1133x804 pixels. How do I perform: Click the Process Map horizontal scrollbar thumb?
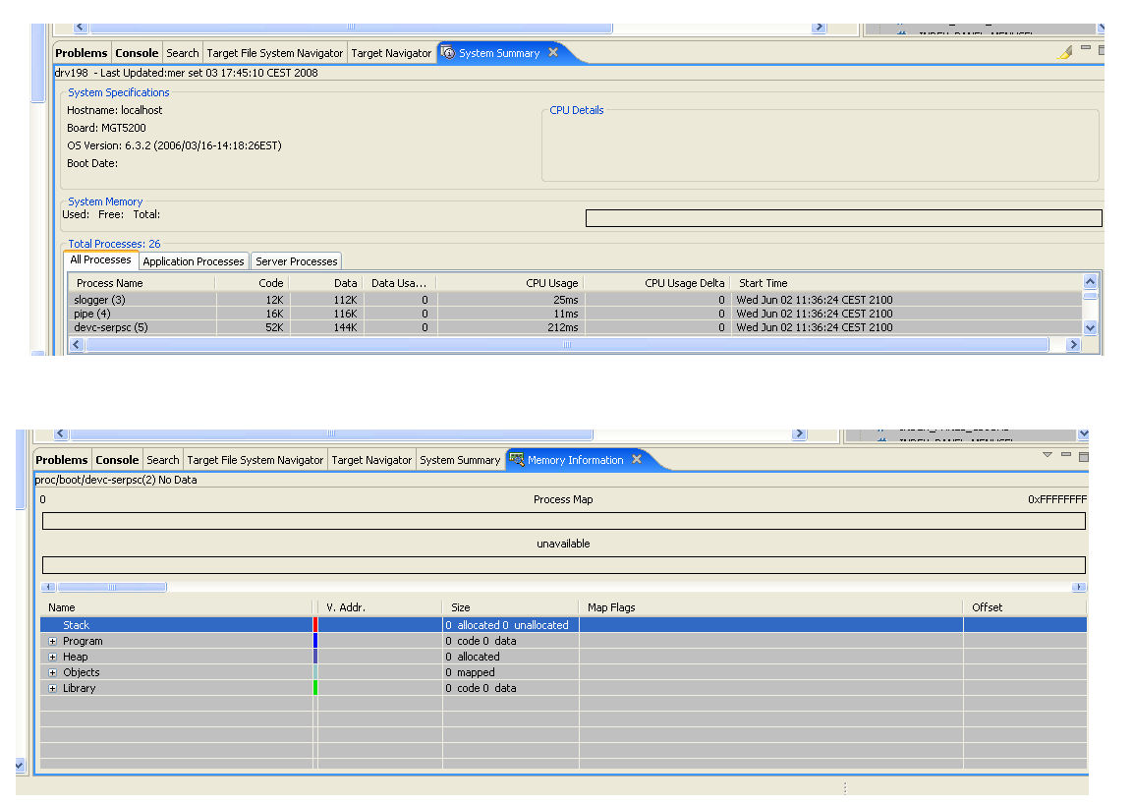click(x=111, y=587)
